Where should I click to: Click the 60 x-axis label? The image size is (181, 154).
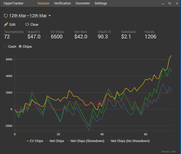[146, 134]
